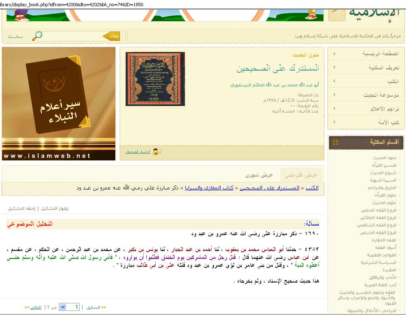
Task: Click the سير أعلام النبلاء book banner
Action: tap(58, 103)
